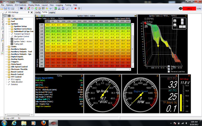Screen dimensions: 202x126
Task: Open the File menu
Action: [3, 5]
